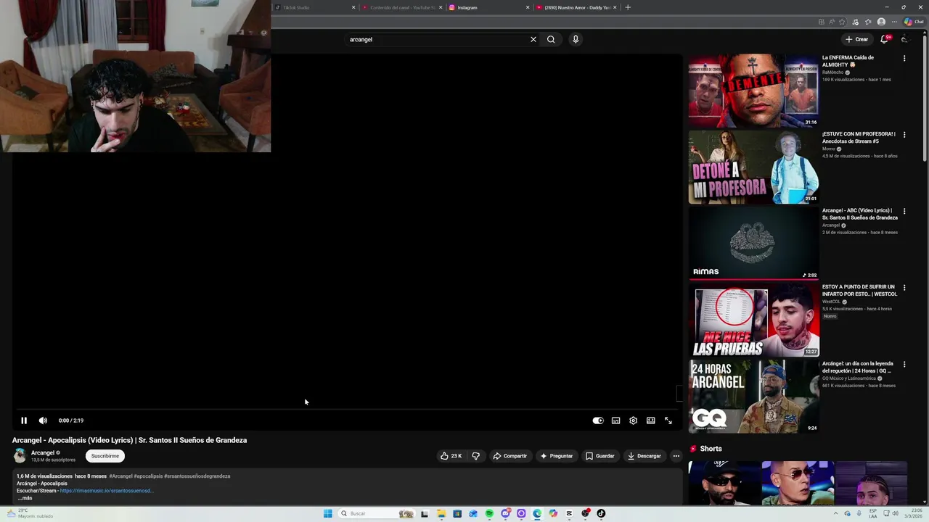Screen dimensions: 929x522
Task: Open options menu for Arcangel - ABC video
Action: coord(904,211)
